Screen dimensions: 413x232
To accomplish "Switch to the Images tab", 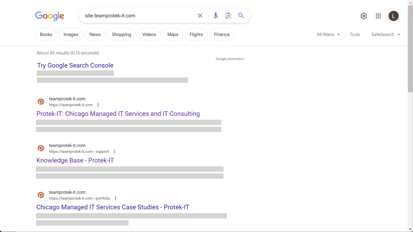I will click(x=71, y=35).
